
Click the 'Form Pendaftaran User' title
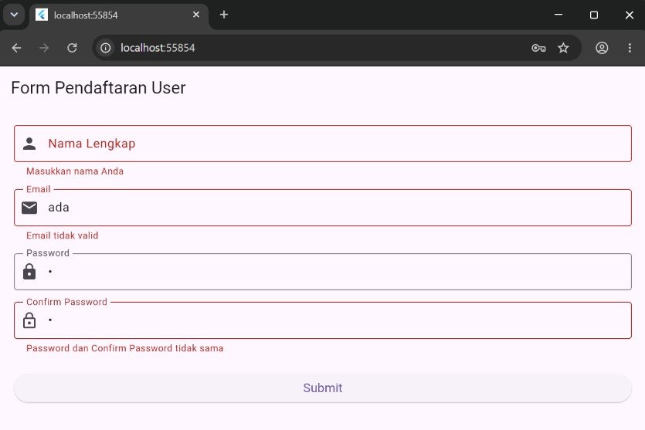(x=98, y=87)
